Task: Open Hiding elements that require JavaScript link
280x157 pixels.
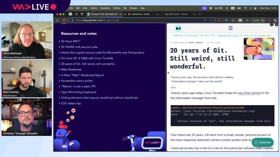Action: 99,98
